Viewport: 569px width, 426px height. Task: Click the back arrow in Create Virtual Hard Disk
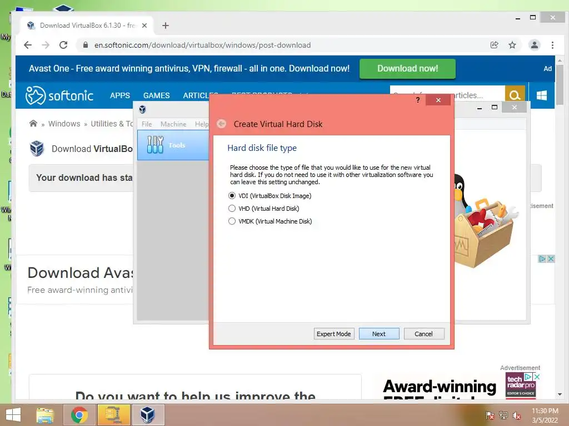point(221,124)
